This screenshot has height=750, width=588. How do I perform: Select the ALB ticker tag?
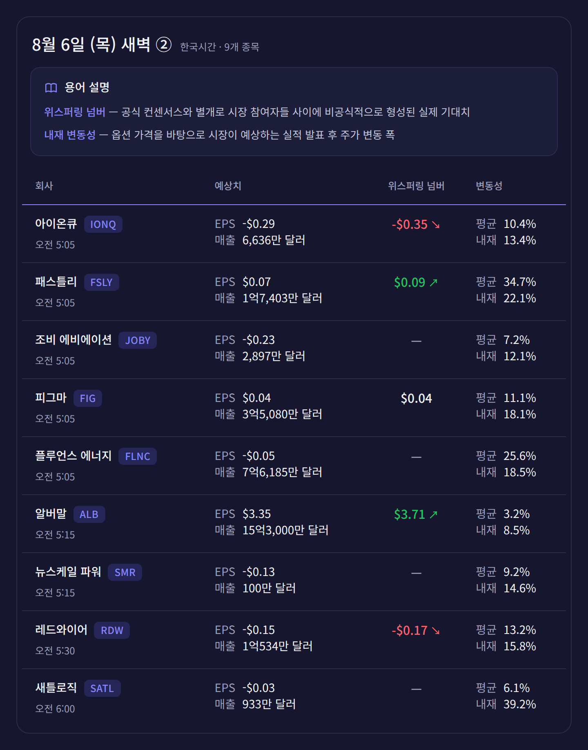click(89, 514)
